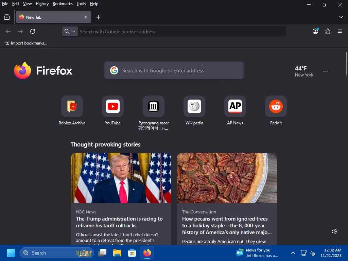The width and height of the screenshot is (348, 261).
Task: Open the search engine selector dropdown
Action: [x=70, y=31]
